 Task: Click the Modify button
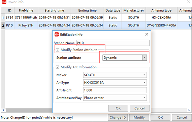tap(139, 118)
